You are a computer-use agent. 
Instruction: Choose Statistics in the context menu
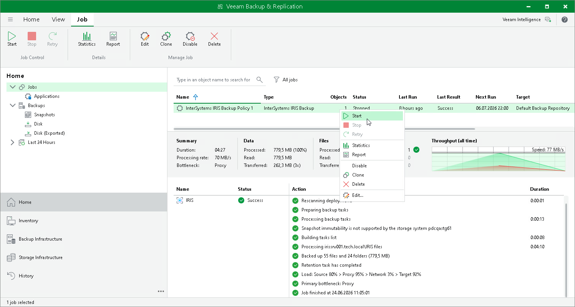pos(372,145)
